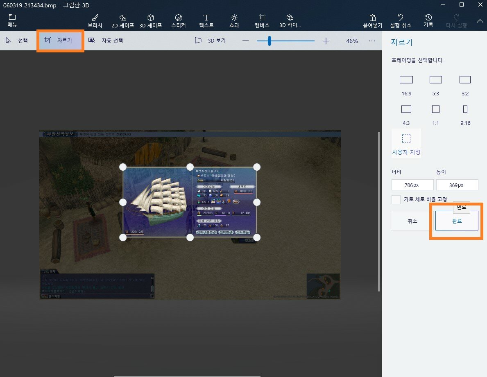Zoom in with the plus button
The image size is (487, 377).
click(326, 41)
